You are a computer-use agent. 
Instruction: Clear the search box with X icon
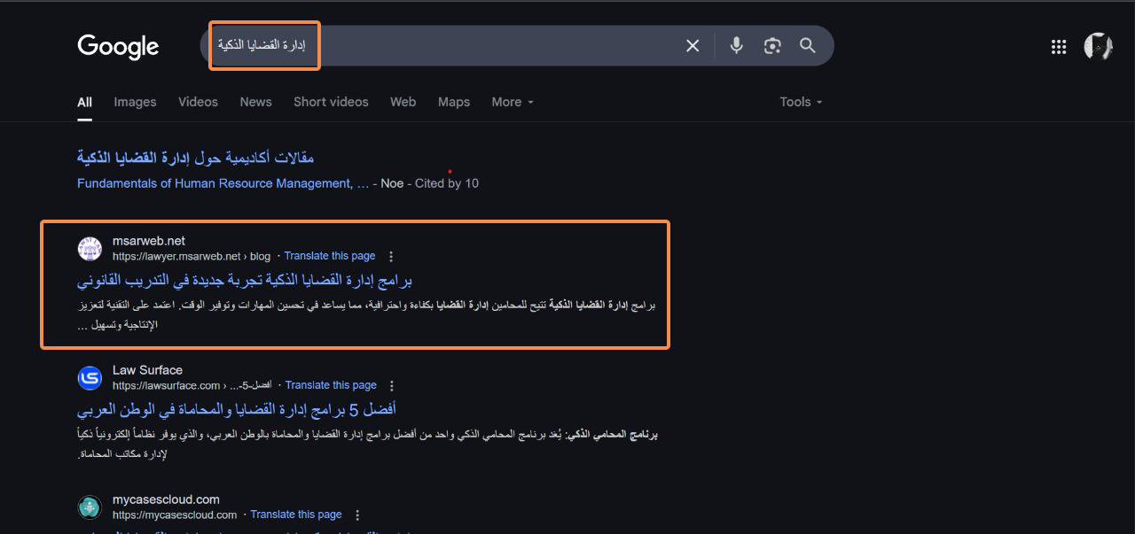pyautogui.click(x=693, y=46)
